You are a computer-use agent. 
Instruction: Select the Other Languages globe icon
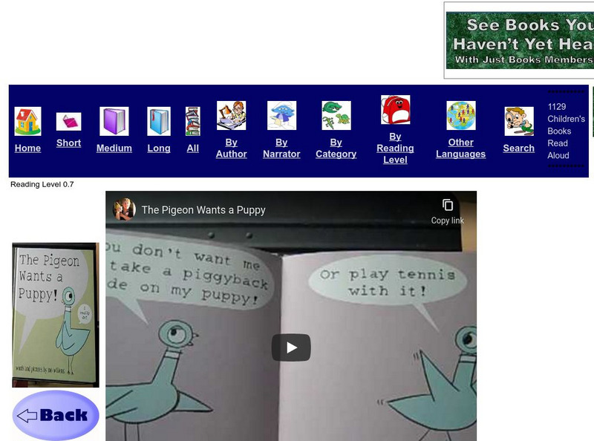pos(460,117)
